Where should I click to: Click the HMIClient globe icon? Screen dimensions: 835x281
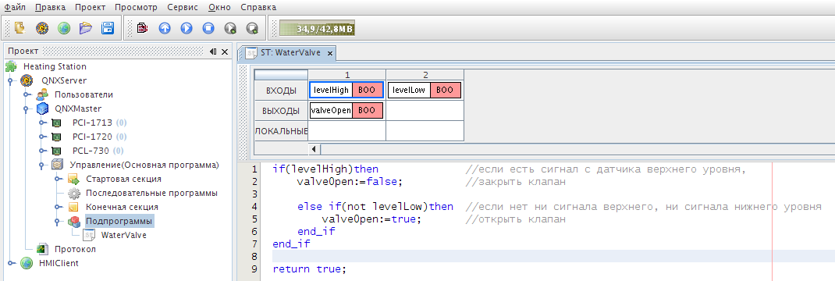click(26, 263)
